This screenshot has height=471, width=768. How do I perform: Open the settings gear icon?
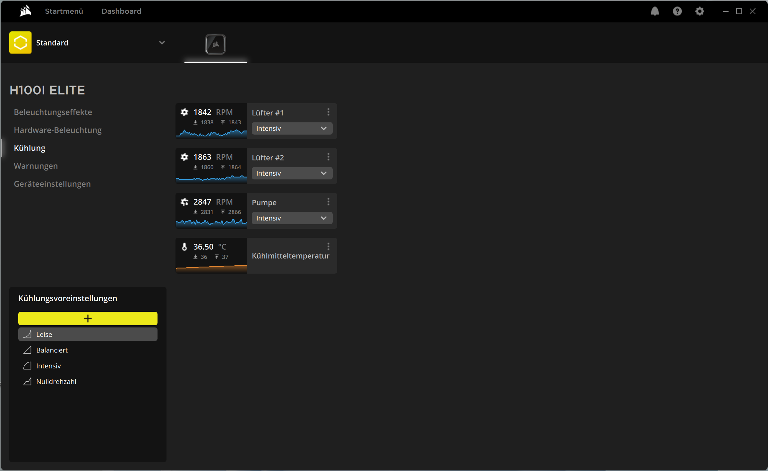tap(700, 11)
